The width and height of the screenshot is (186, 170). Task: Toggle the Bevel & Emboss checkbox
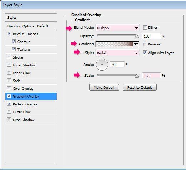coord(9,34)
